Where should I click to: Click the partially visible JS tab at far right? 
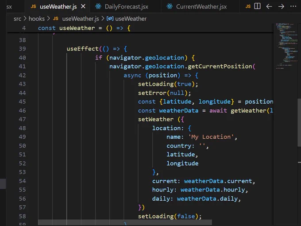coord(248,7)
